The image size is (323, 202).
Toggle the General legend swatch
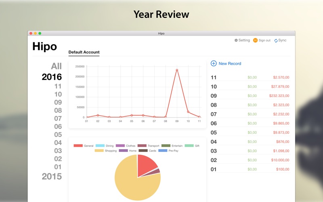click(x=78, y=145)
